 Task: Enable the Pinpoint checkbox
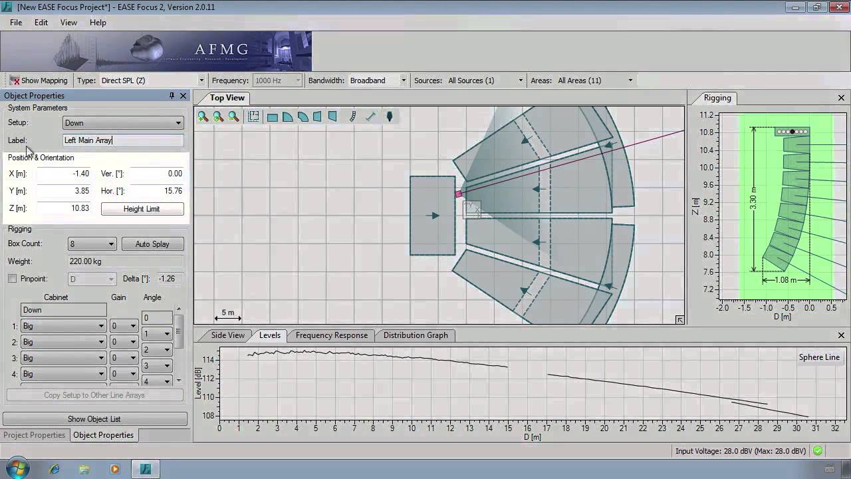12,279
